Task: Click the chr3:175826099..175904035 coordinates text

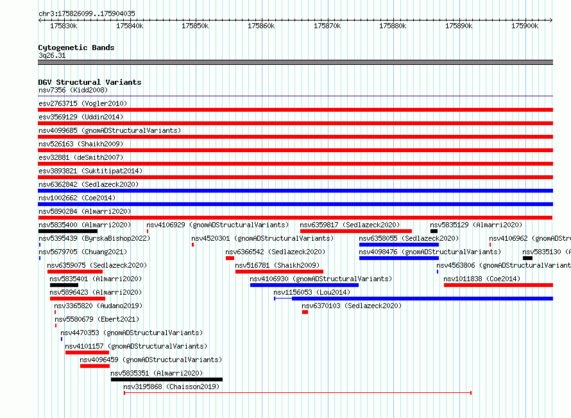Action: 87,14
